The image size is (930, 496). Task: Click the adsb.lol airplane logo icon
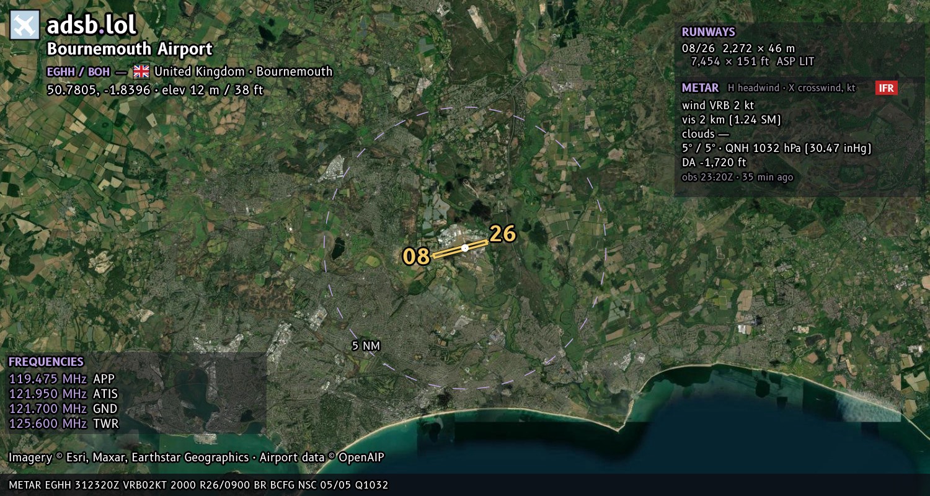coord(25,25)
